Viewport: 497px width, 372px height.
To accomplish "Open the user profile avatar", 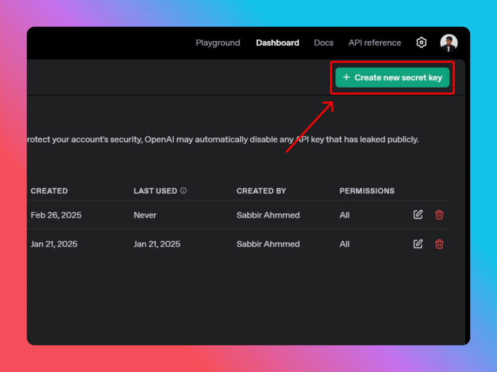I will coord(448,43).
